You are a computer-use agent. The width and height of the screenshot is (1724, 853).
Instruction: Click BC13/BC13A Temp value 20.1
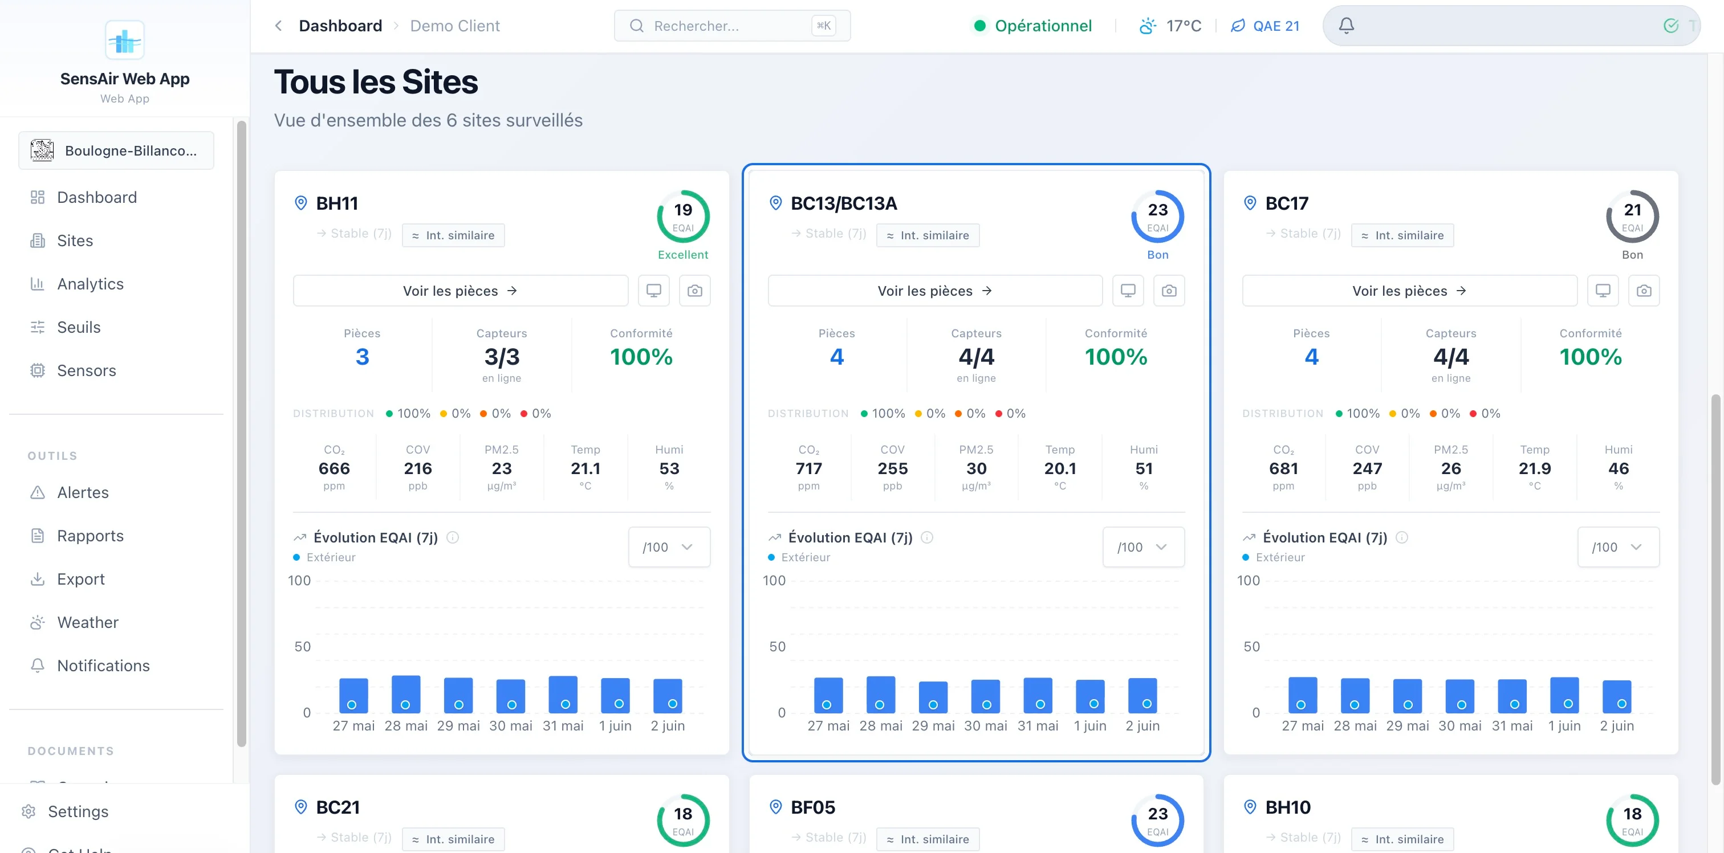(1059, 468)
